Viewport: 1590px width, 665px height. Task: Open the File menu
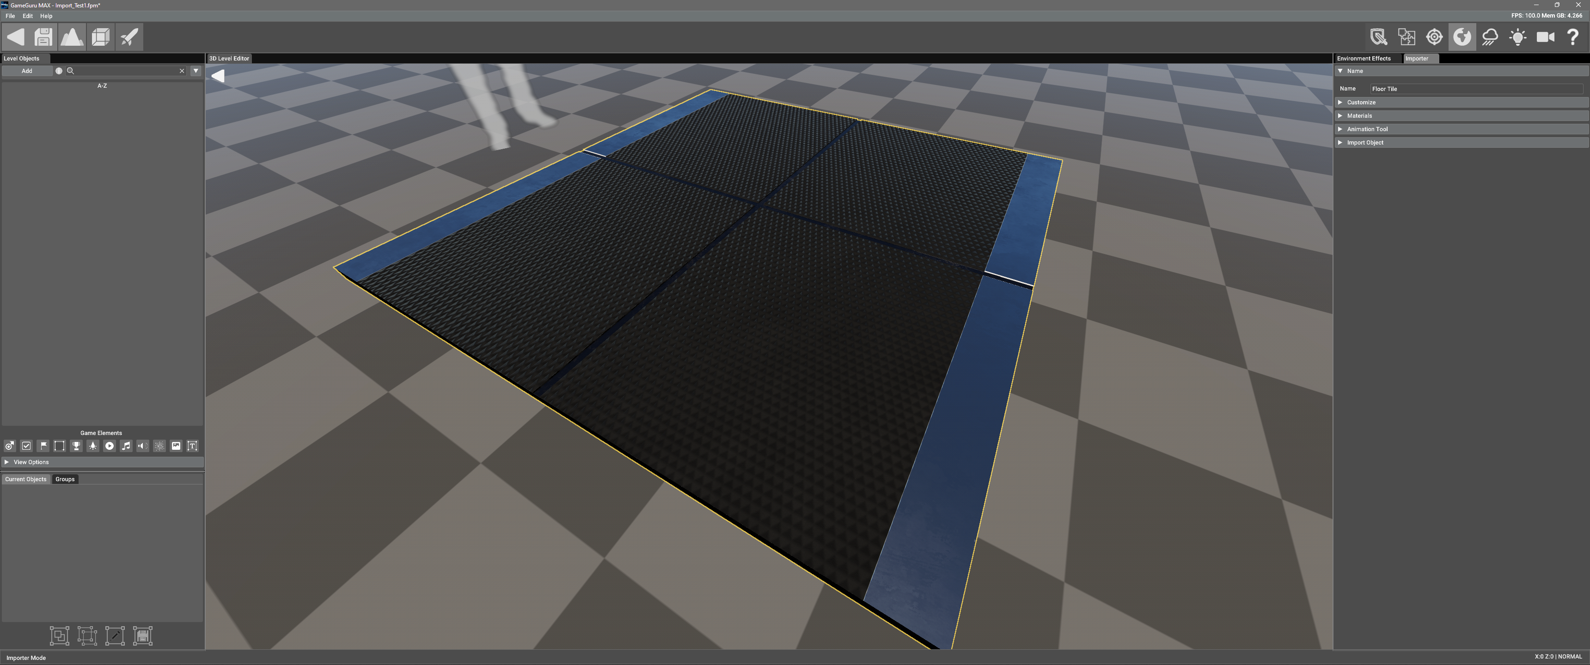tap(10, 16)
